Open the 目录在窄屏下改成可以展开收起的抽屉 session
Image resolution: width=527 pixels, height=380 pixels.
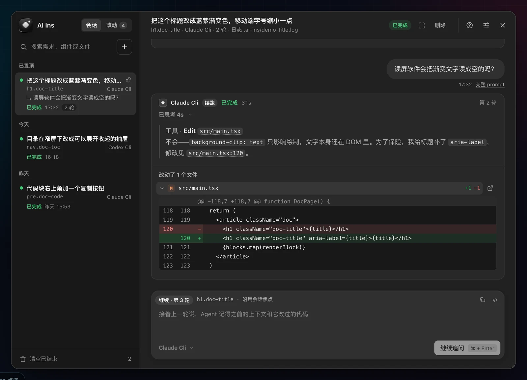click(x=75, y=148)
